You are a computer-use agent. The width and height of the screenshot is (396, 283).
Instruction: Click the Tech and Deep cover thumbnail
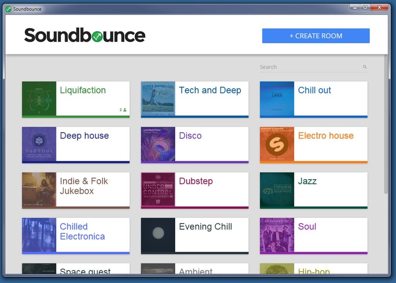pyautogui.click(x=158, y=98)
